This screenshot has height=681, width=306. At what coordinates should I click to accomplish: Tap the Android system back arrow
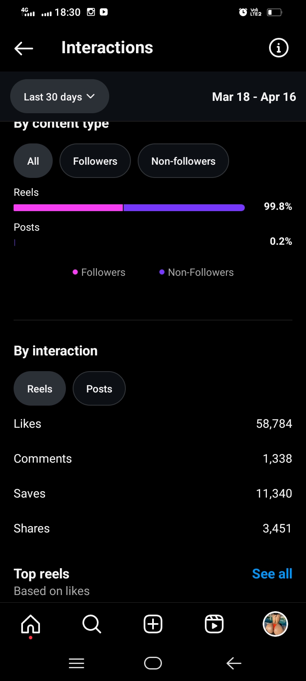[234, 663]
